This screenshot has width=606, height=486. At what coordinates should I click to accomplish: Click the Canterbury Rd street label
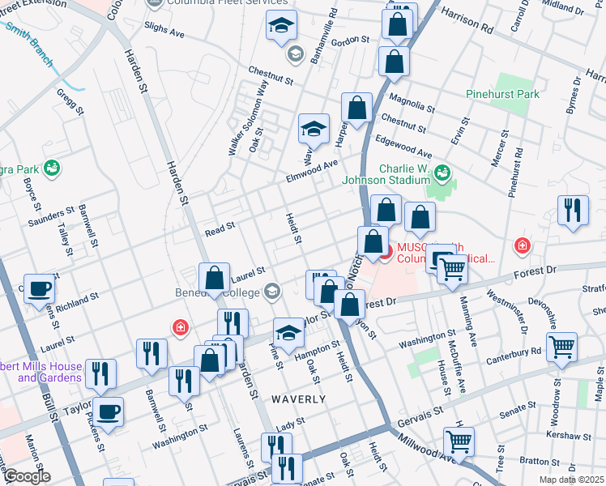(514, 356)
